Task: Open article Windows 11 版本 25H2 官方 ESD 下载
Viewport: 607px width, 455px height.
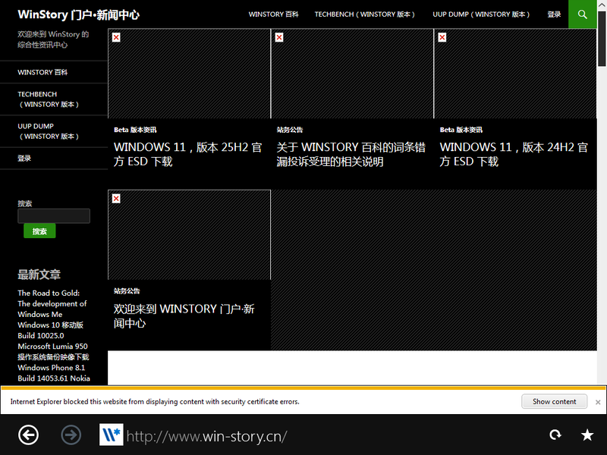Action: 187,154
